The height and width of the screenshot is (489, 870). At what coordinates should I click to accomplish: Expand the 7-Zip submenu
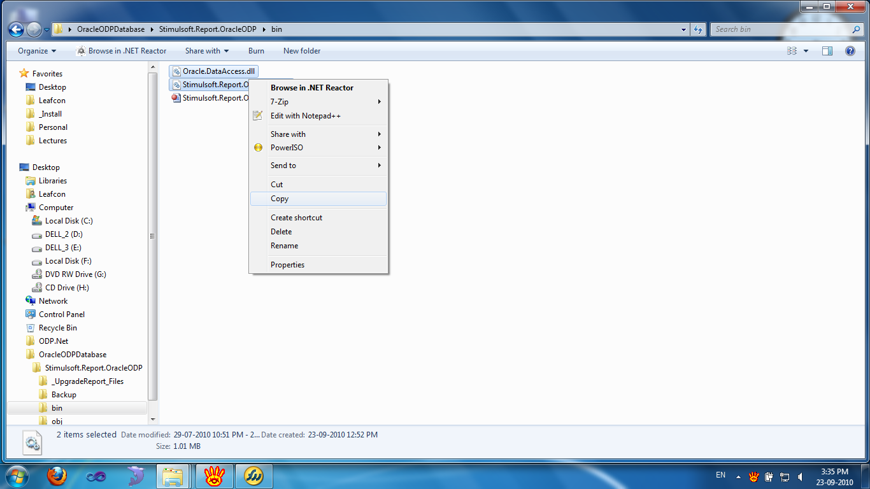coord(380,102)
